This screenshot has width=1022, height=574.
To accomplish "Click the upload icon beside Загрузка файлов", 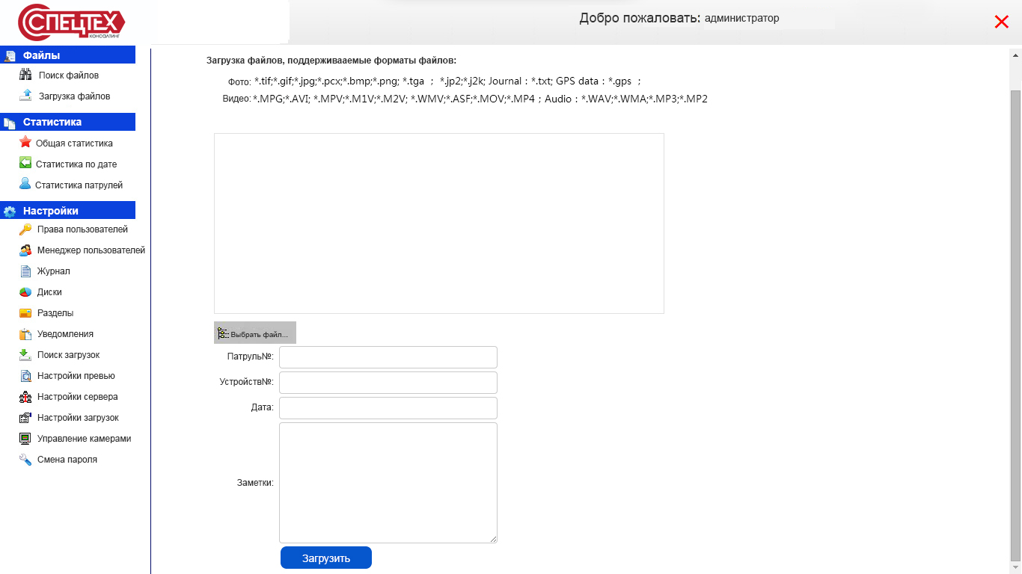I will pyautogui.click(x=25, y=96).
